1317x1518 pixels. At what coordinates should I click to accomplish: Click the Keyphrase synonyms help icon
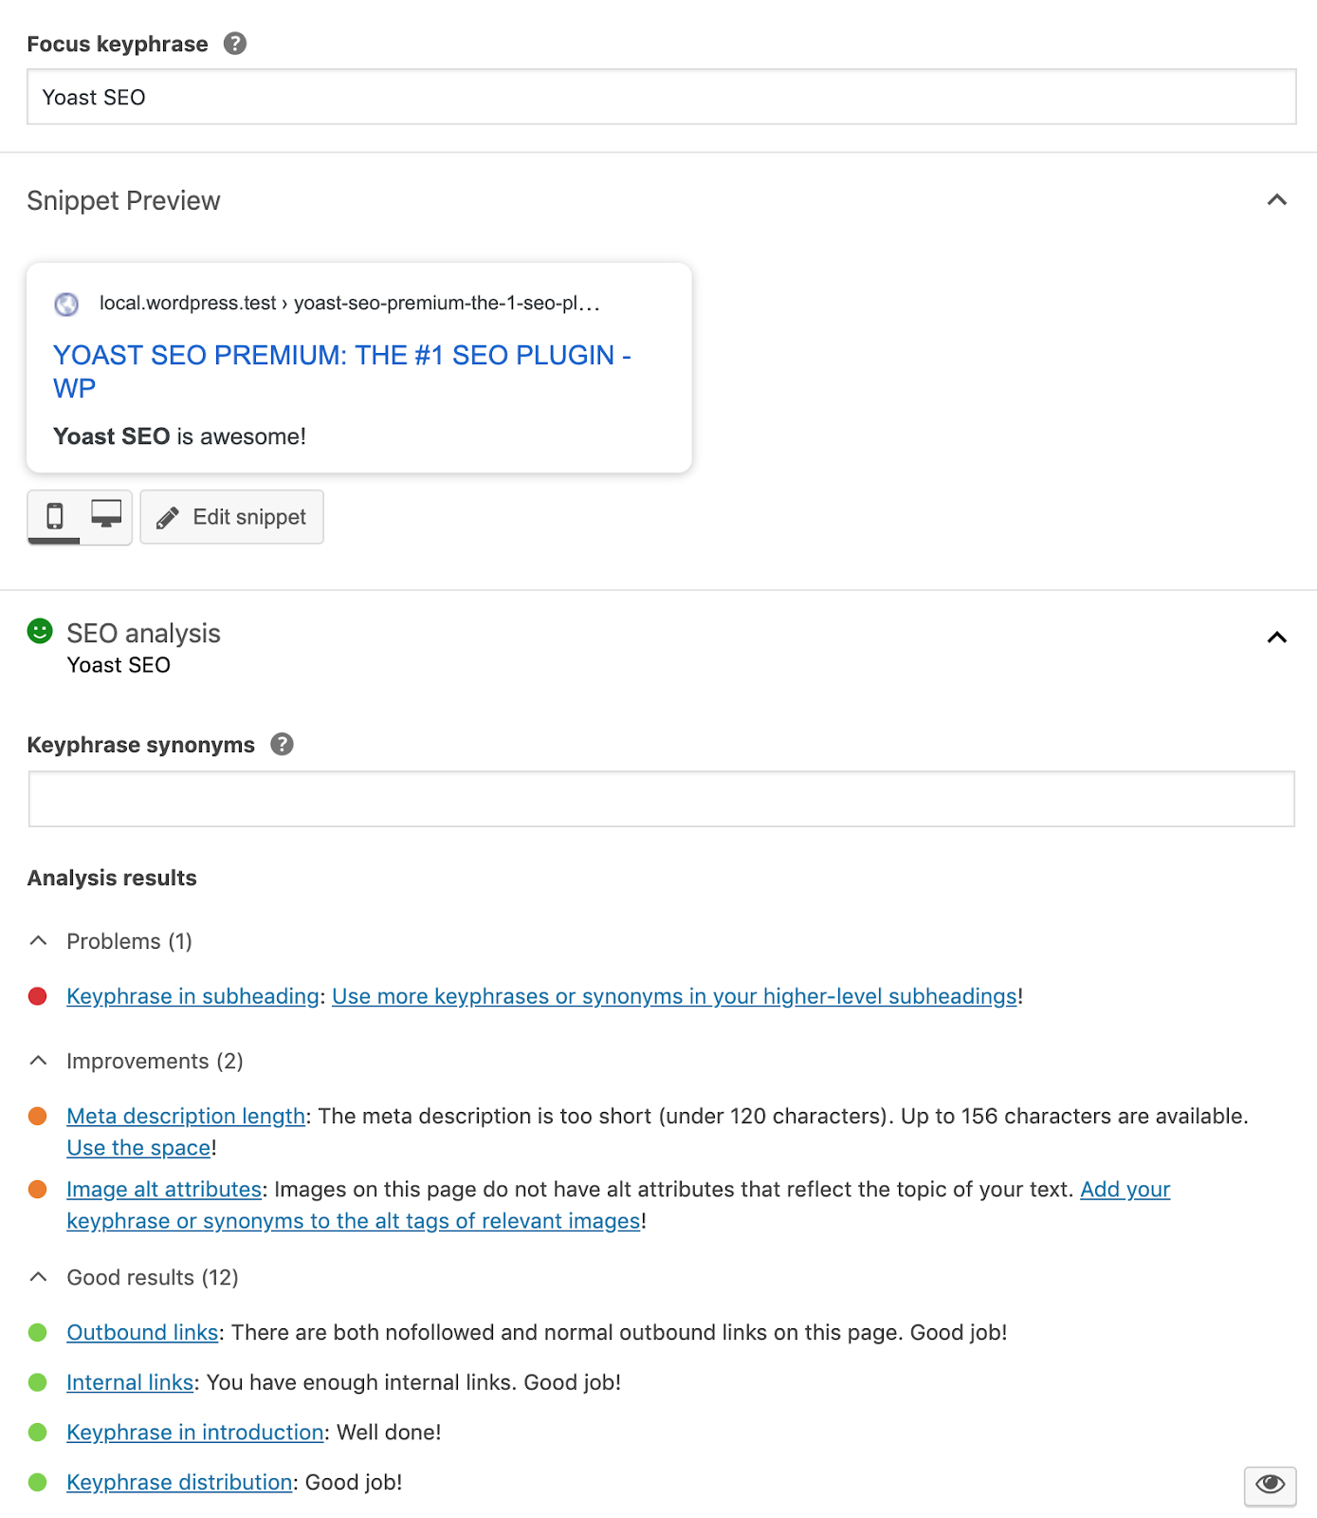(282, 745)
